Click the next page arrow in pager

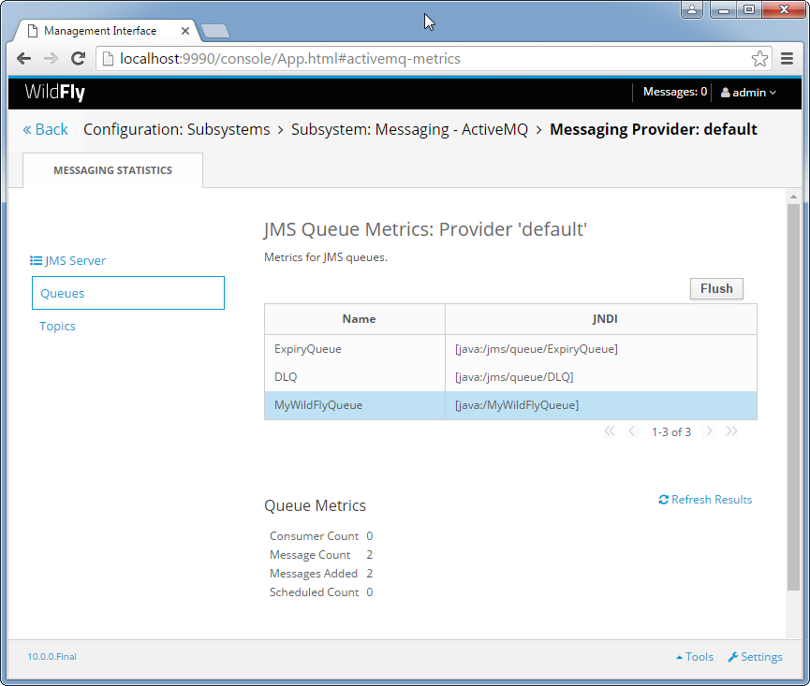click(x=709, y=431)
